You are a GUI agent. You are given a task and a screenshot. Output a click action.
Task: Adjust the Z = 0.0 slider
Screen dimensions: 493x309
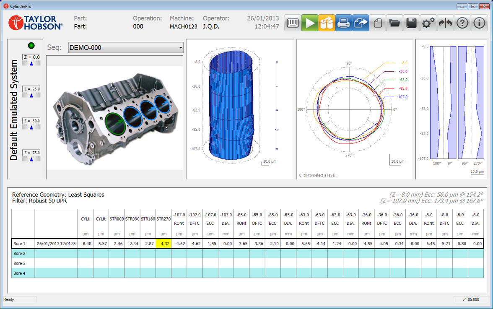click(x=31, y=63)
